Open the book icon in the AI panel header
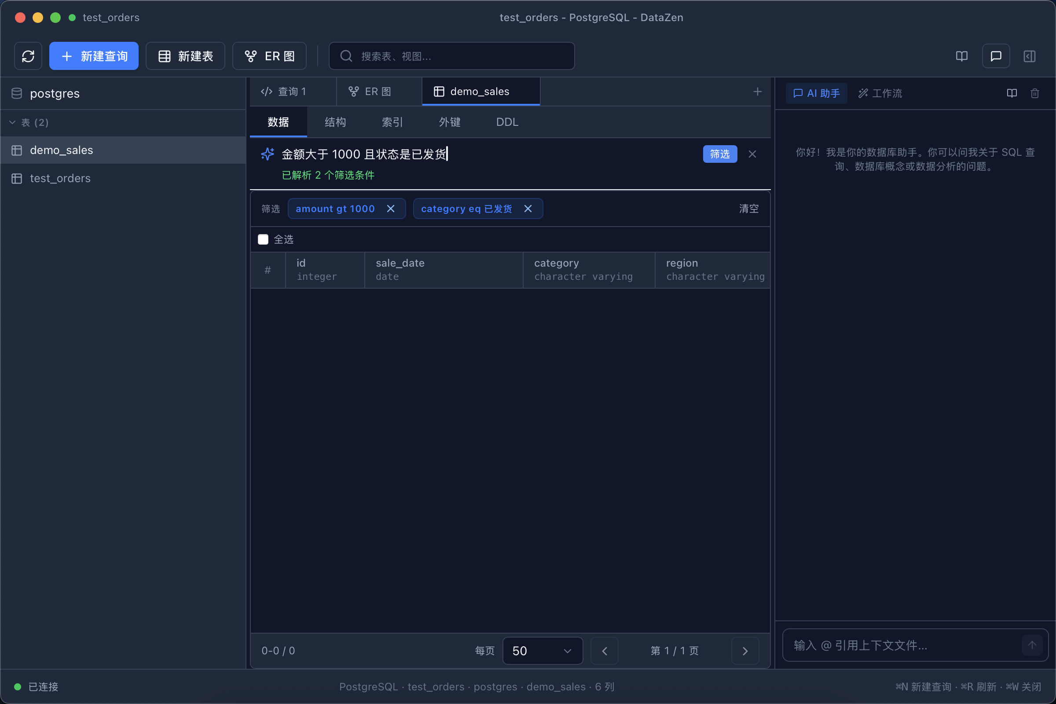 pyautogui.click(x=1012, y=93)
